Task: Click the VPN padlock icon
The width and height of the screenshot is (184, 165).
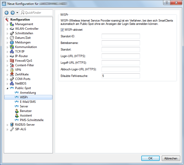Action: [x=12, y=70]
